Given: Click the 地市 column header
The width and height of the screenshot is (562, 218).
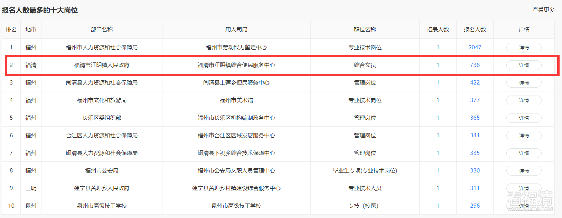Looking at the screenshot, I should (31, 30).
